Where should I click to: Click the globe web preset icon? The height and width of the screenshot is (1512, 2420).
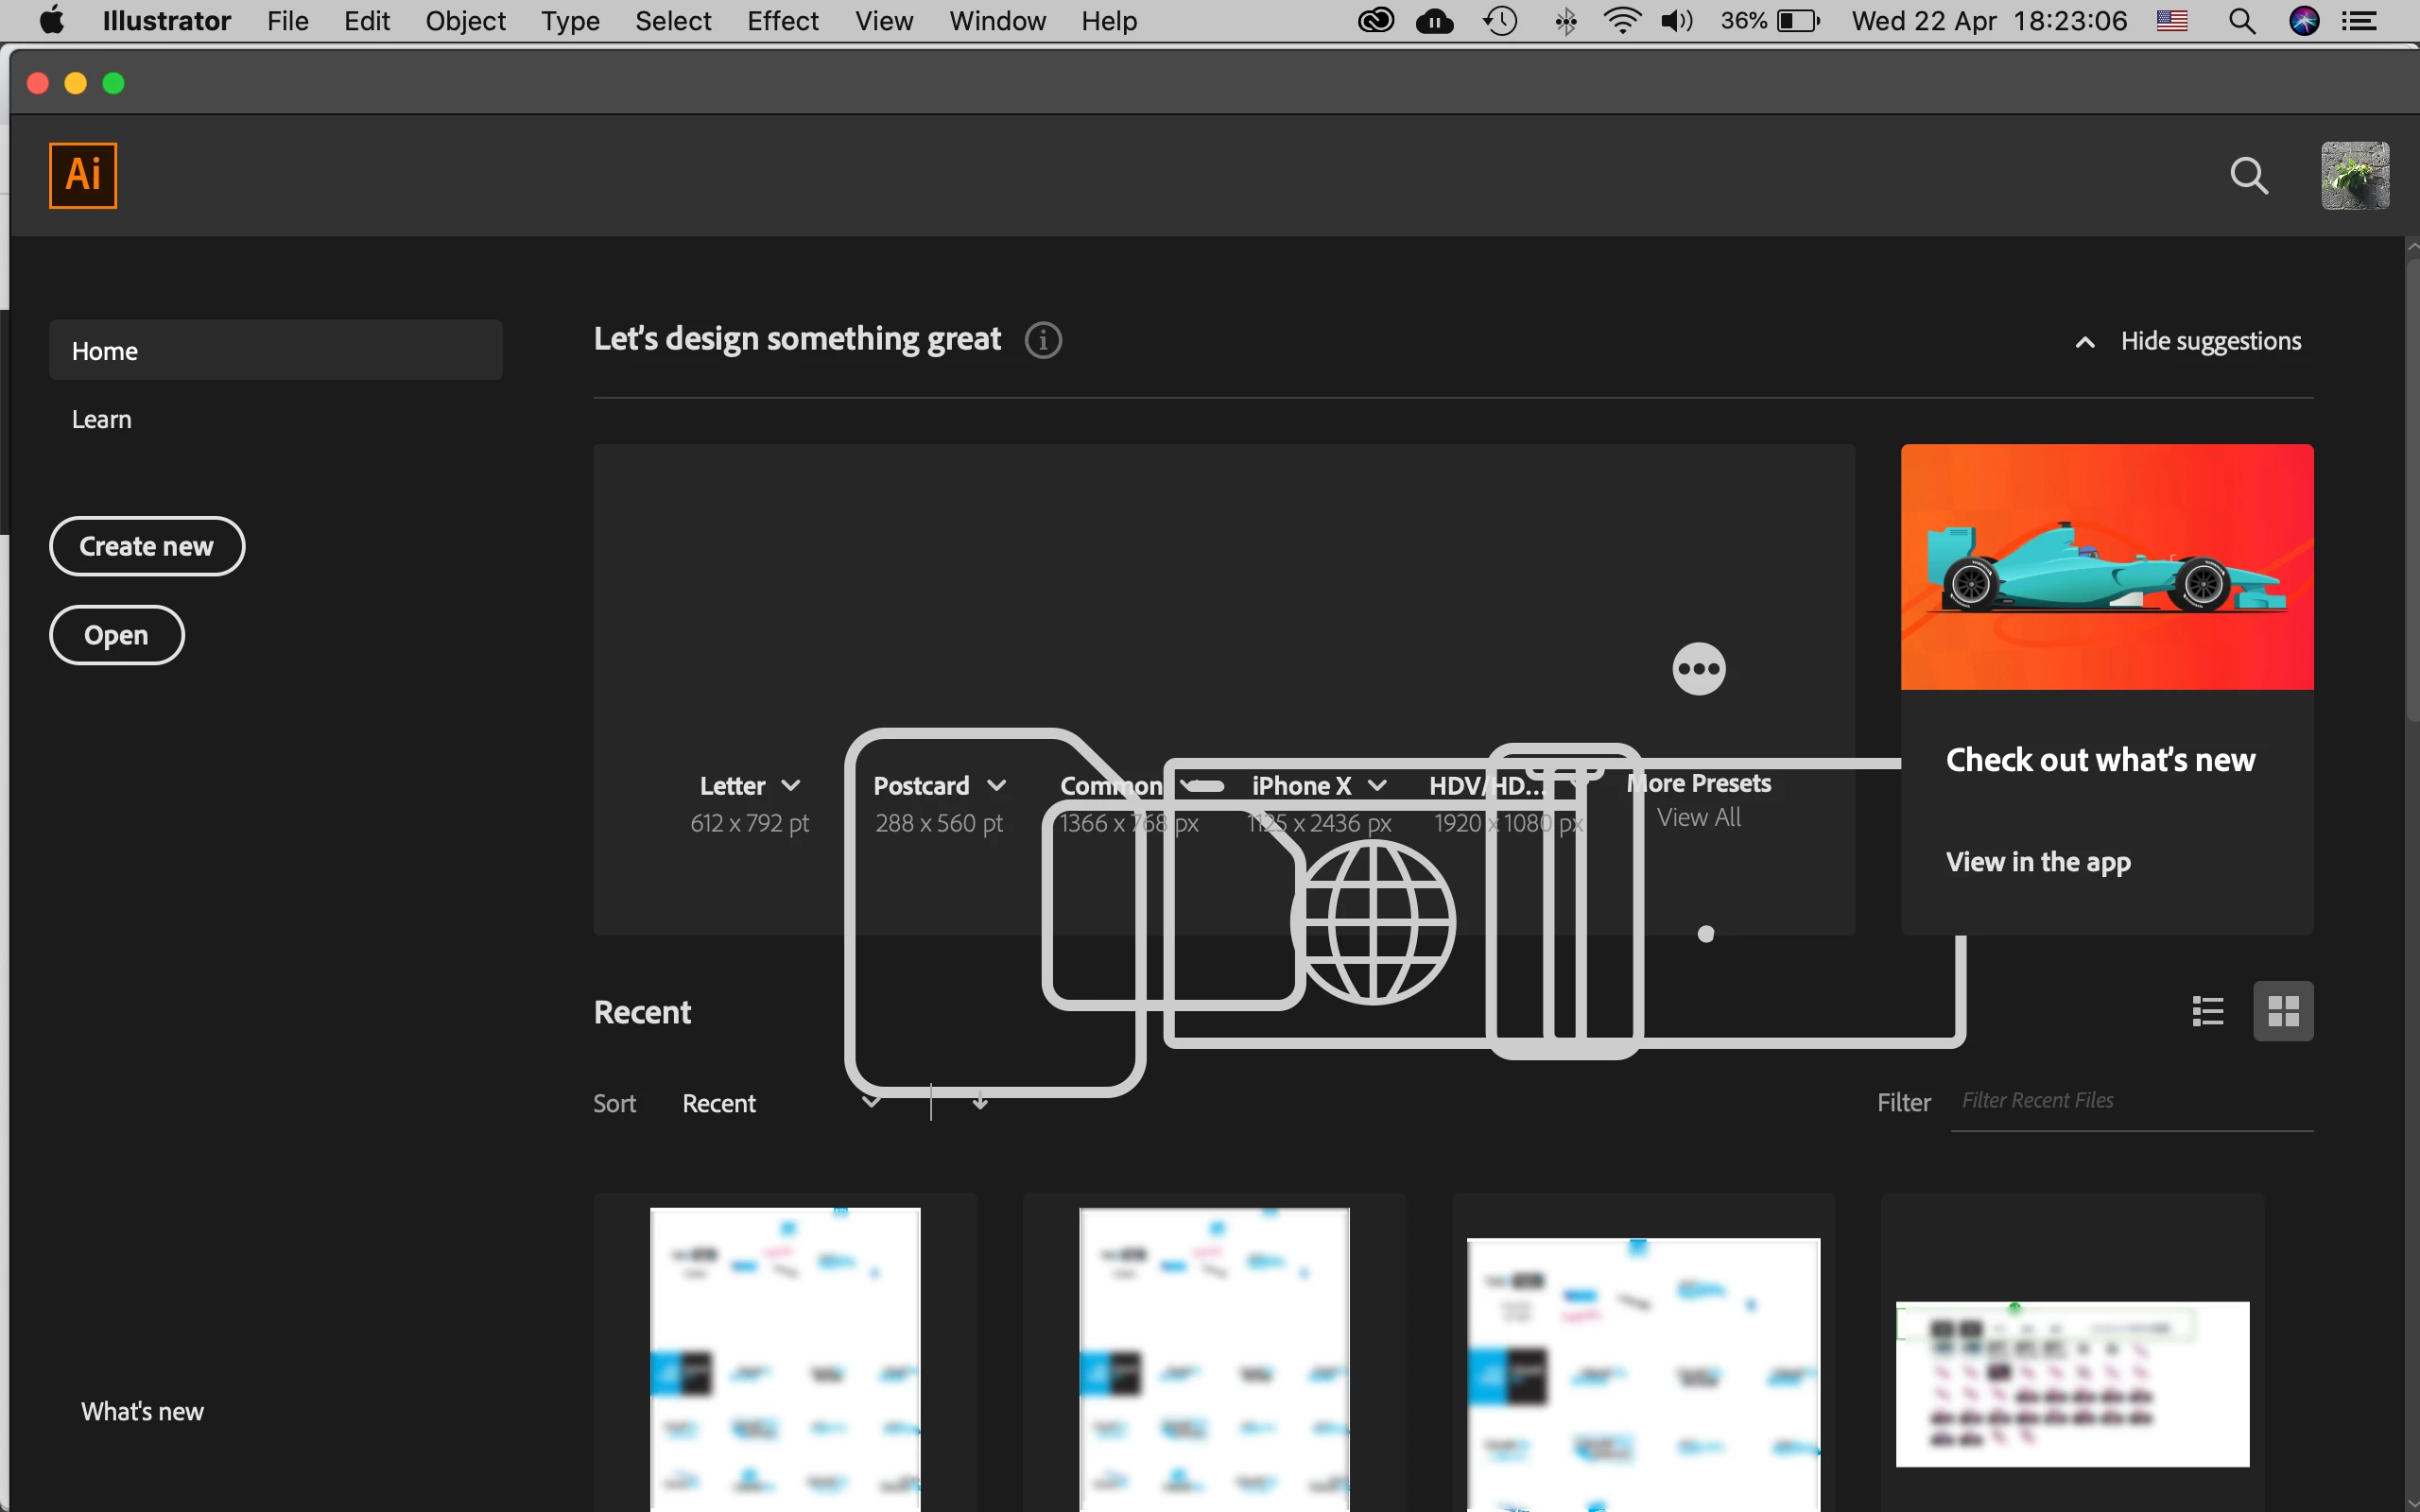pos(1375,921)
